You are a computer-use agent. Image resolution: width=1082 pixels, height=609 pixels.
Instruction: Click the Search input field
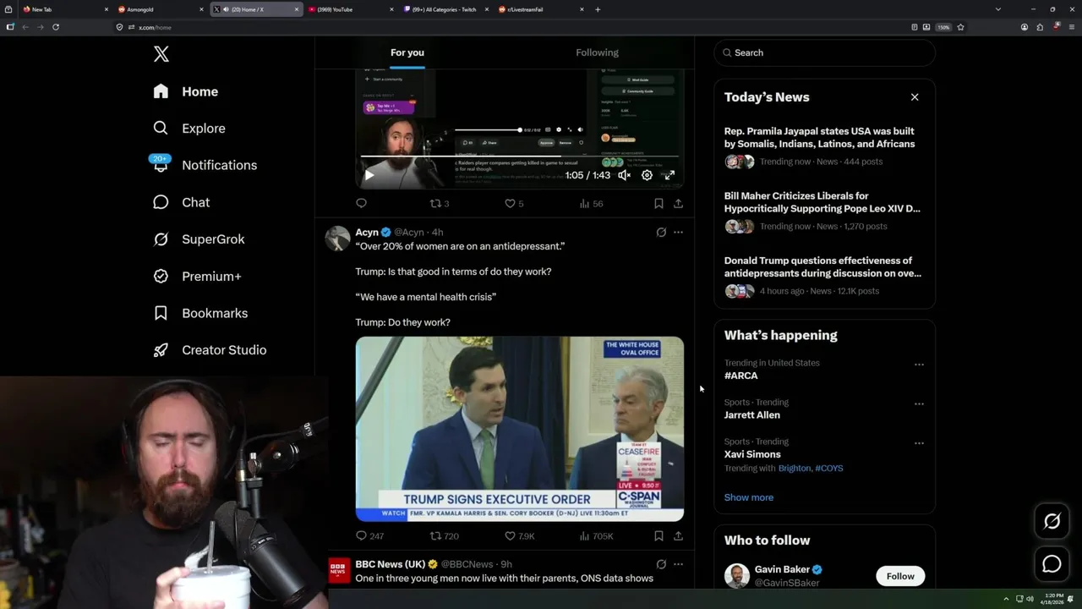tap(824, 52)
